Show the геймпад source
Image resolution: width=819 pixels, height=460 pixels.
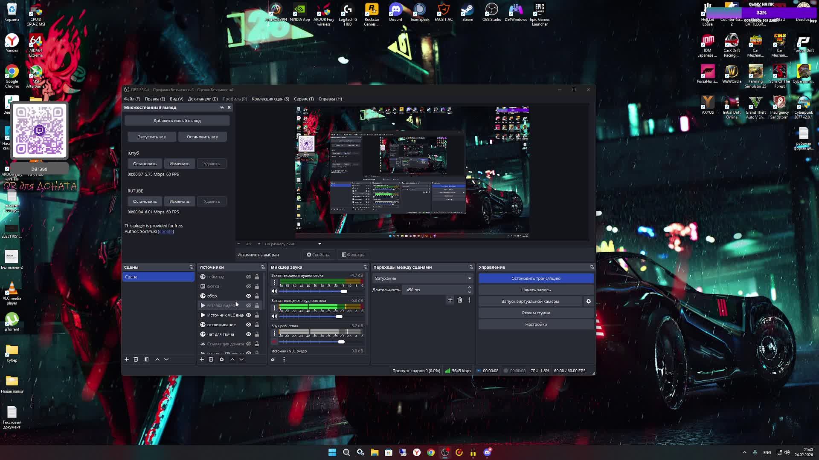[x=248, y=277]
